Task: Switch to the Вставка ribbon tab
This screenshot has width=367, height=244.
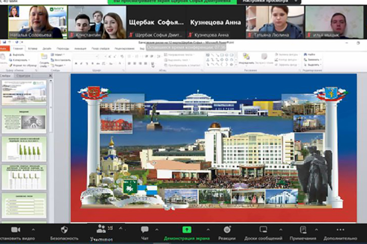Action: (x=32, y=49)
